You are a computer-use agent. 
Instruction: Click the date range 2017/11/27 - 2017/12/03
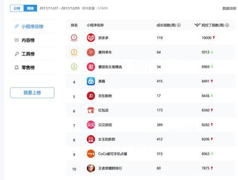[x=59, y=8]
